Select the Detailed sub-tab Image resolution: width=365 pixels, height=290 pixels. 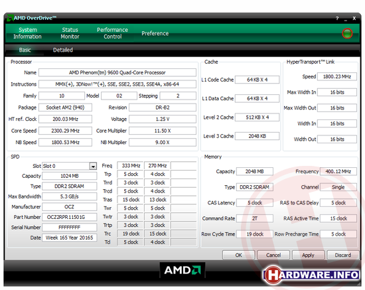tap(63, 50)
